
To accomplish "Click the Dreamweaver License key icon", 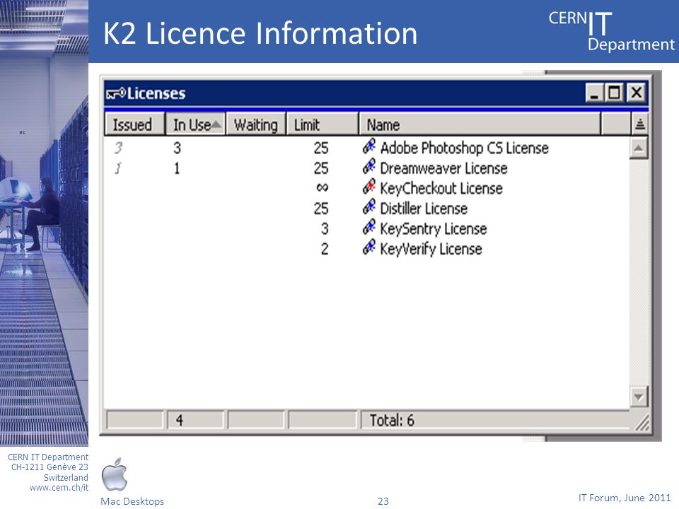I will [x=369, y=167].
